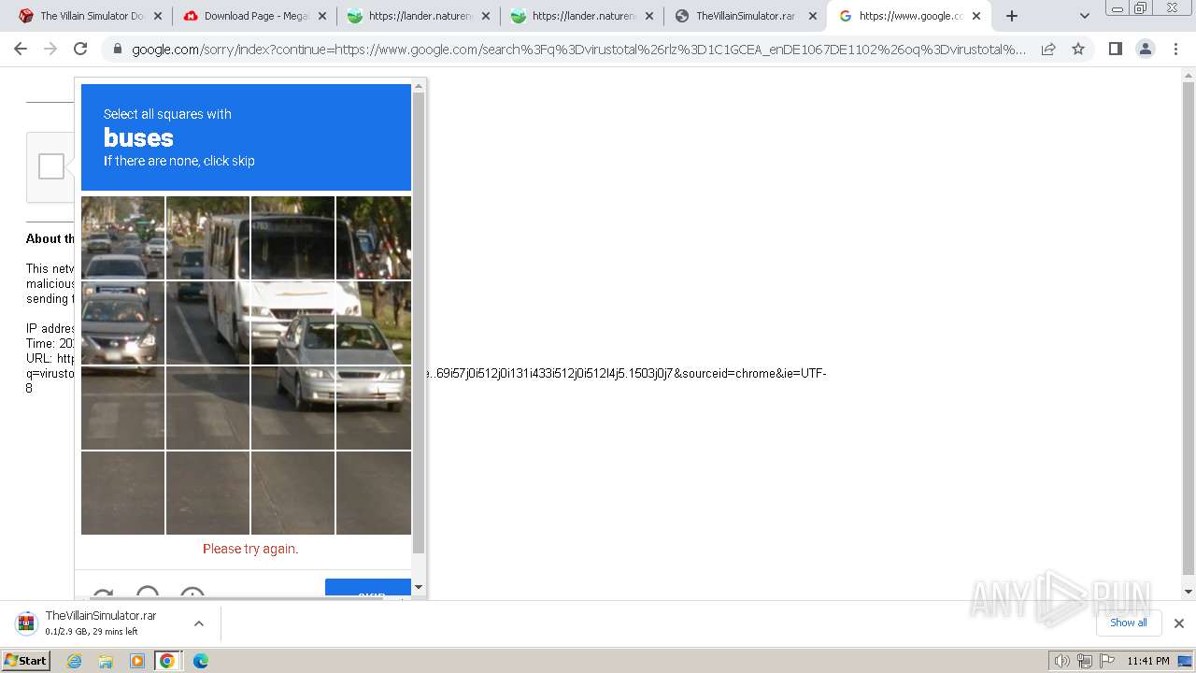Close the second lander.naturen tab

649,16
